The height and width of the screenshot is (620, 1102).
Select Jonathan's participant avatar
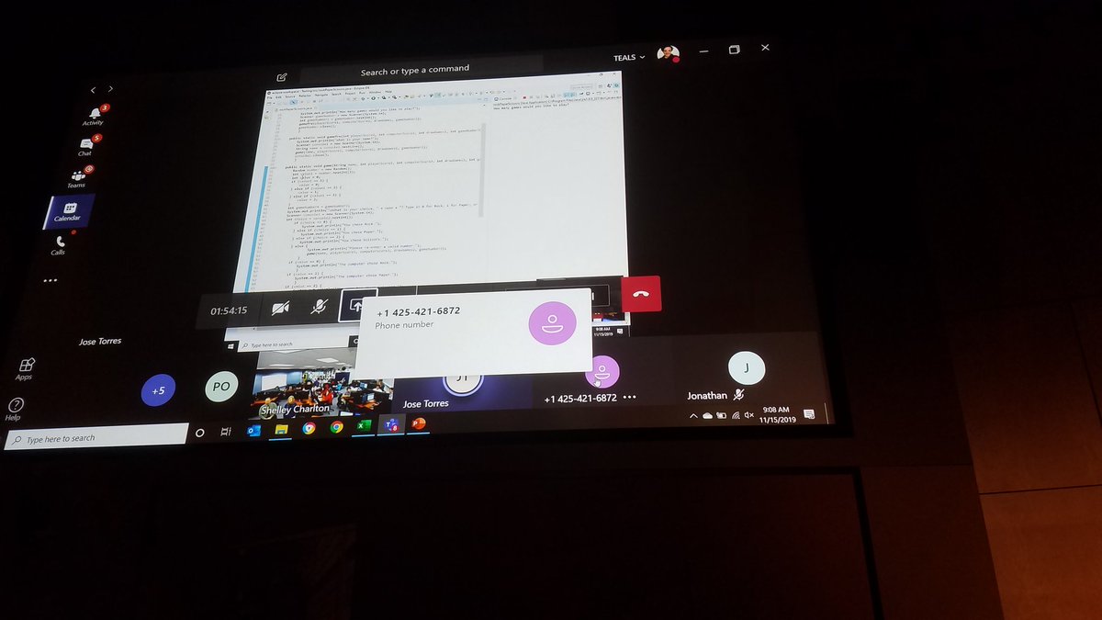[747, 367]
